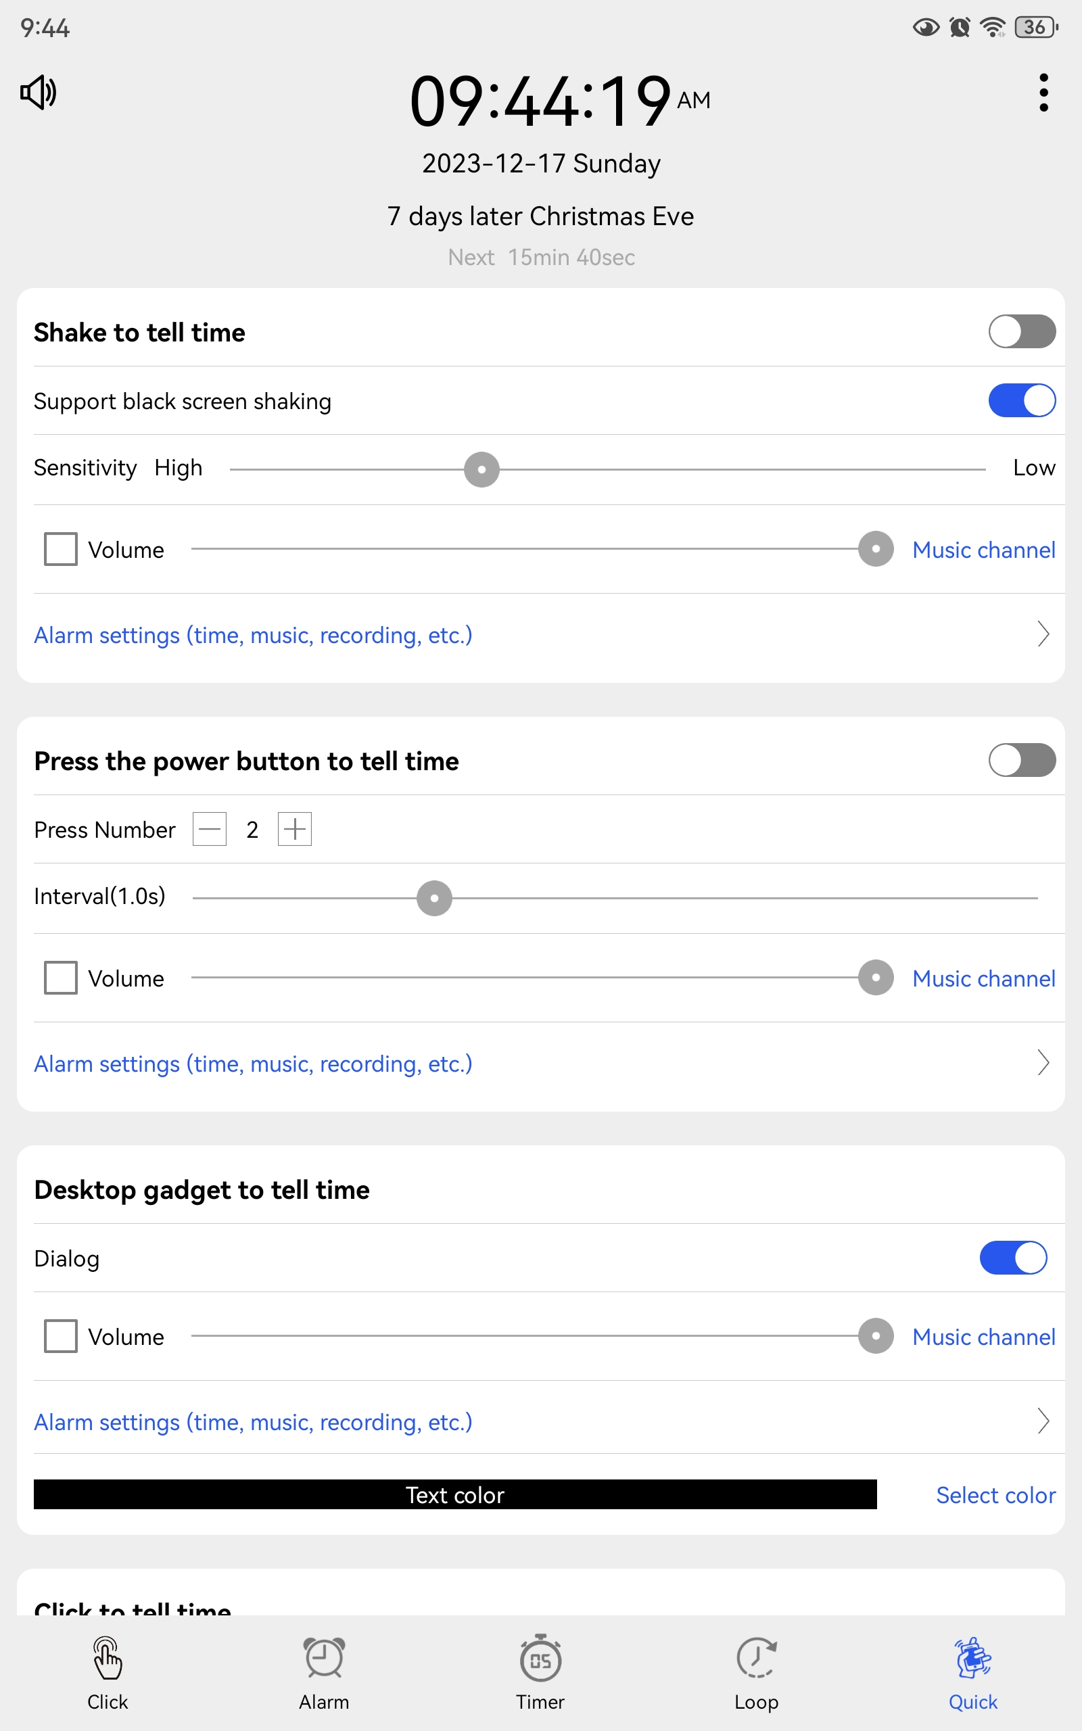This screenshot has height=1731, width=1082.
Task: Open the three-dot overflow menu
Action: tap(1043, 92)
